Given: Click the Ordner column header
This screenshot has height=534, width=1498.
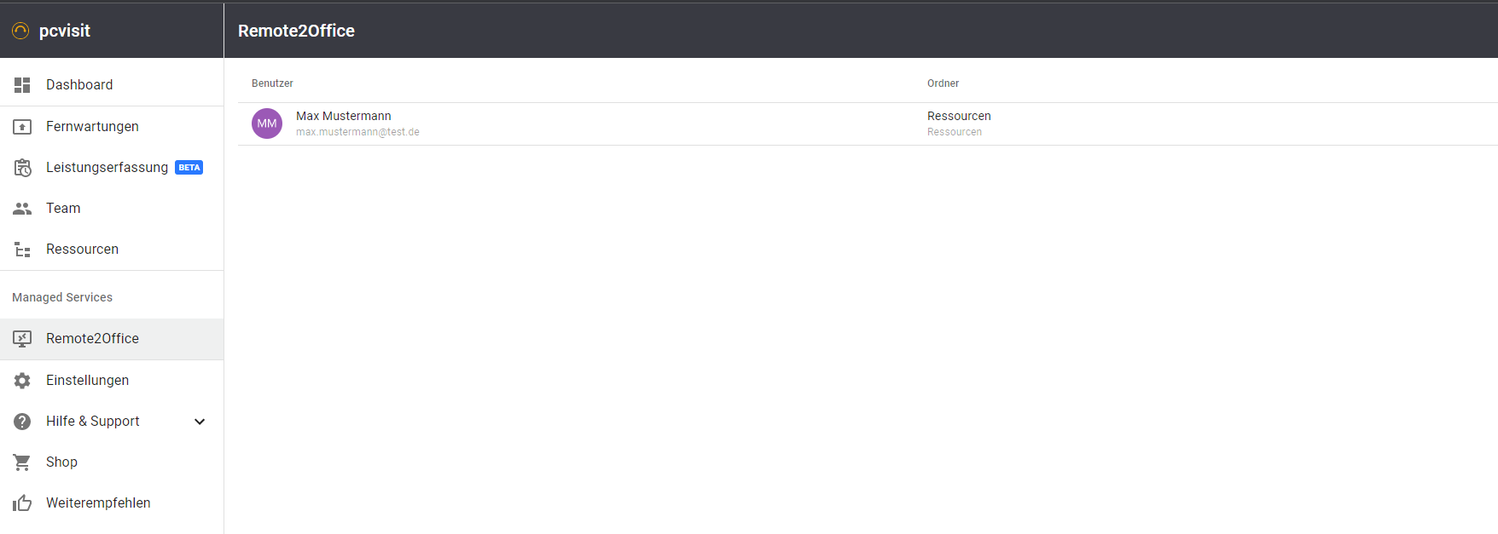Looking at the screenshot, I should (943, 83).
